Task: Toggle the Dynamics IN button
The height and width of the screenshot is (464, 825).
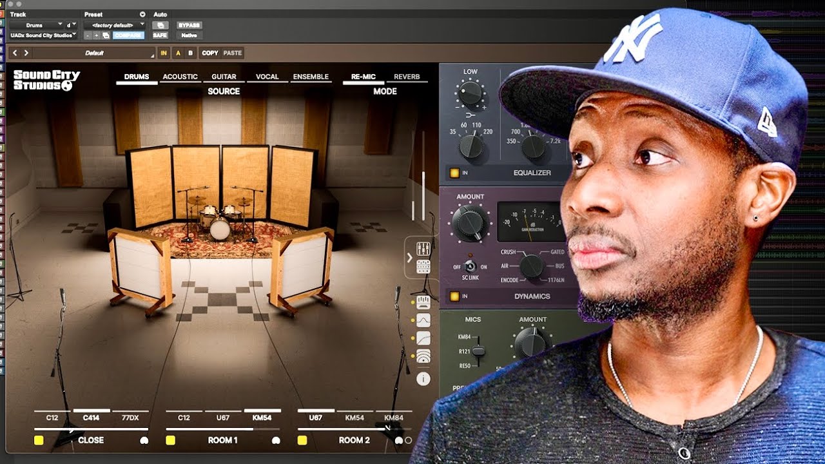Action: 455,296
